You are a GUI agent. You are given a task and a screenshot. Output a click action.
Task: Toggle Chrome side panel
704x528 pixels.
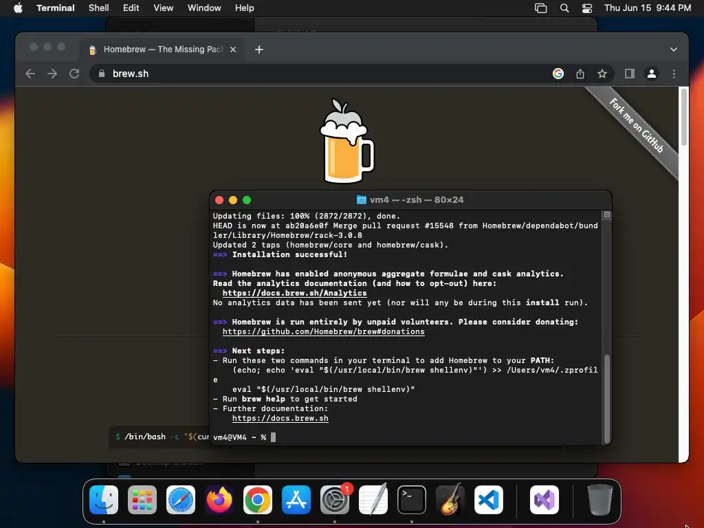[630, 74]
